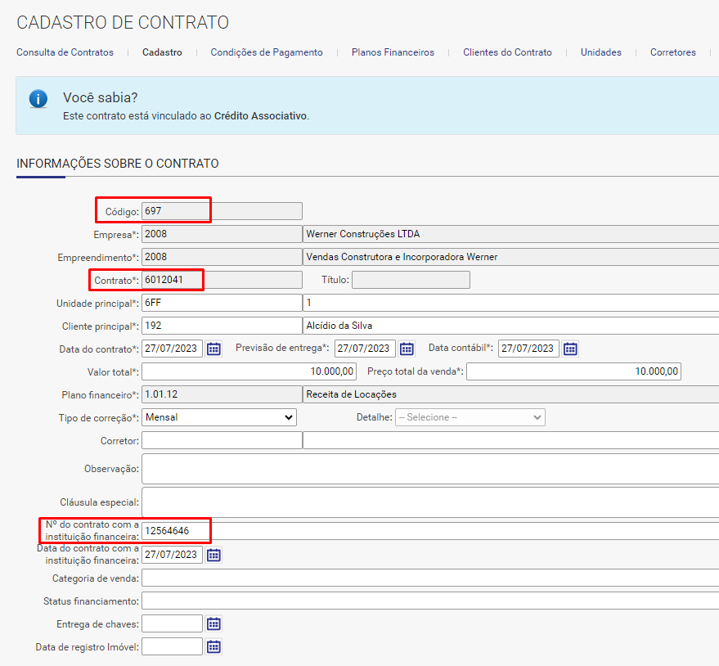Open Condições de Pagamento tab
Image resolution: width=719 pixels, height=666 pixels.
coord(267,52)
